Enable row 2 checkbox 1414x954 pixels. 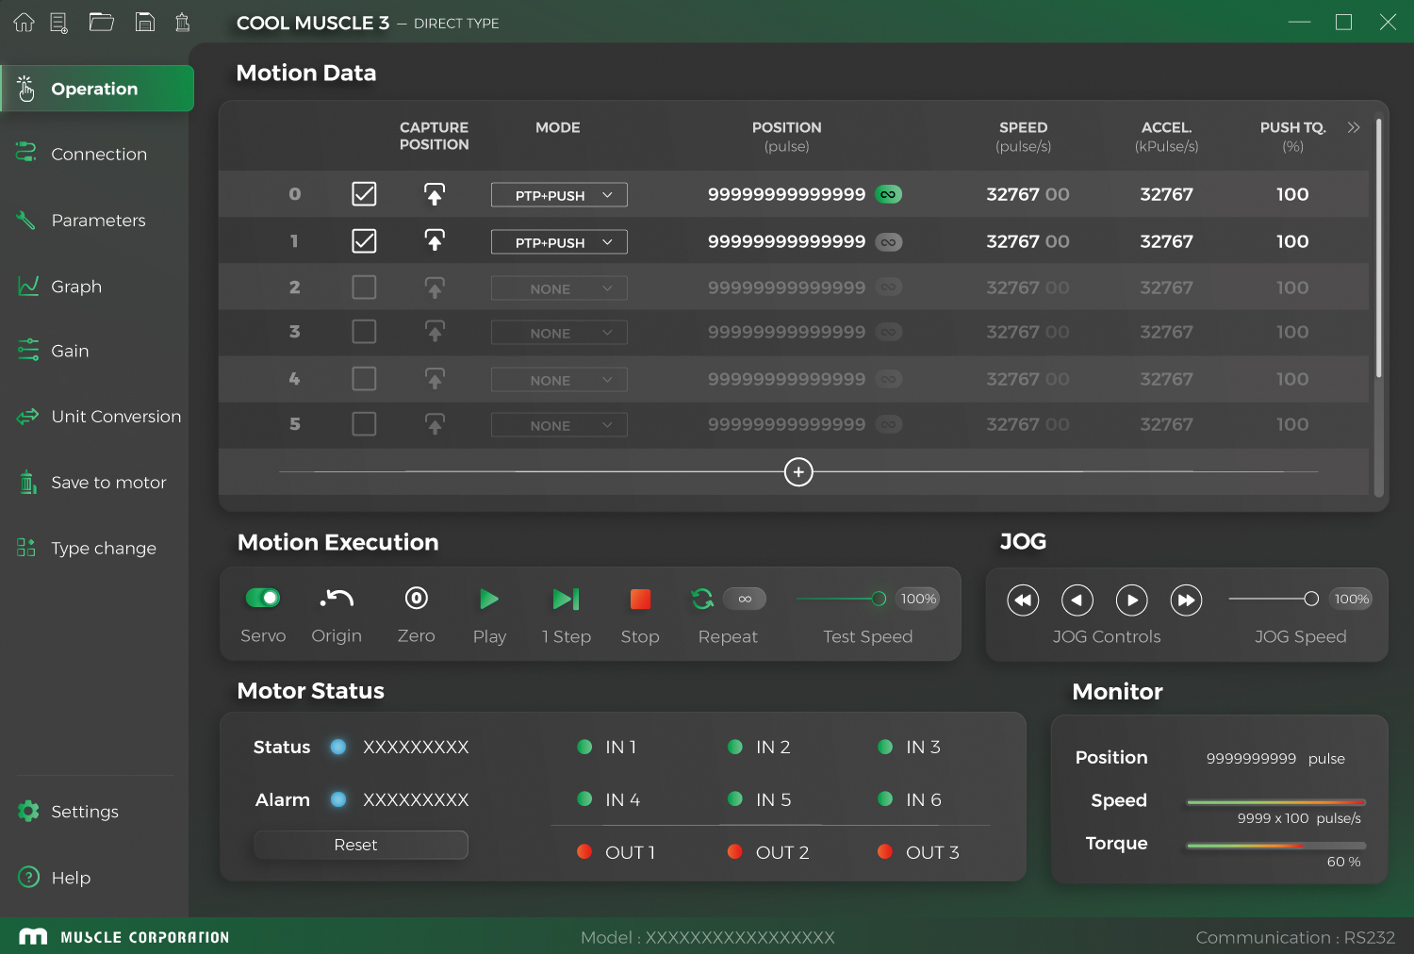tap(364, 288)
